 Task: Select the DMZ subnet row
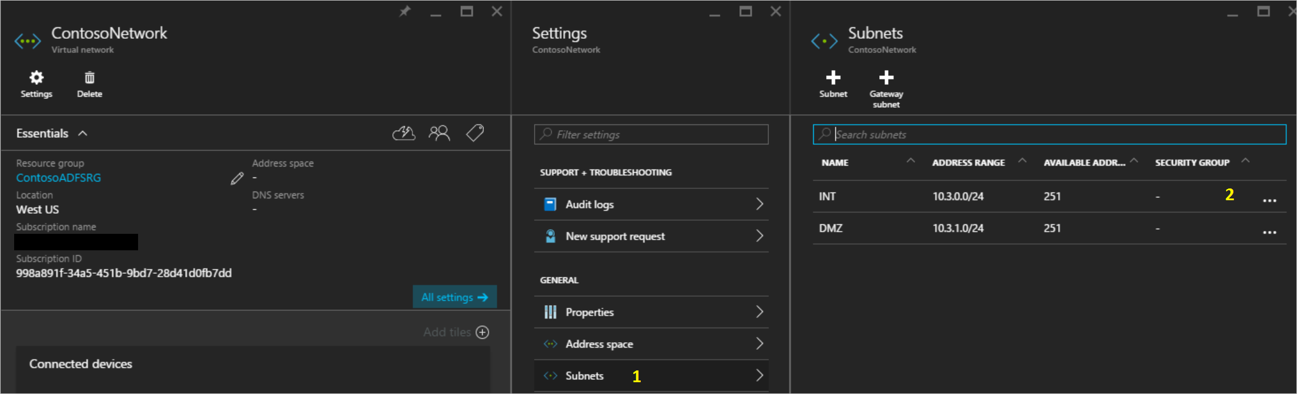point(1049,228)
